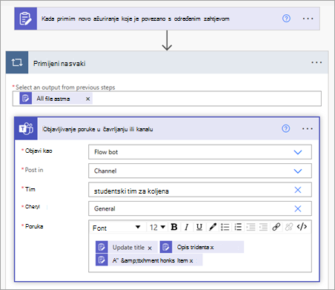The image size is (335, 290).
Task: Open help for the Teams action
Action: coord(286,128)
